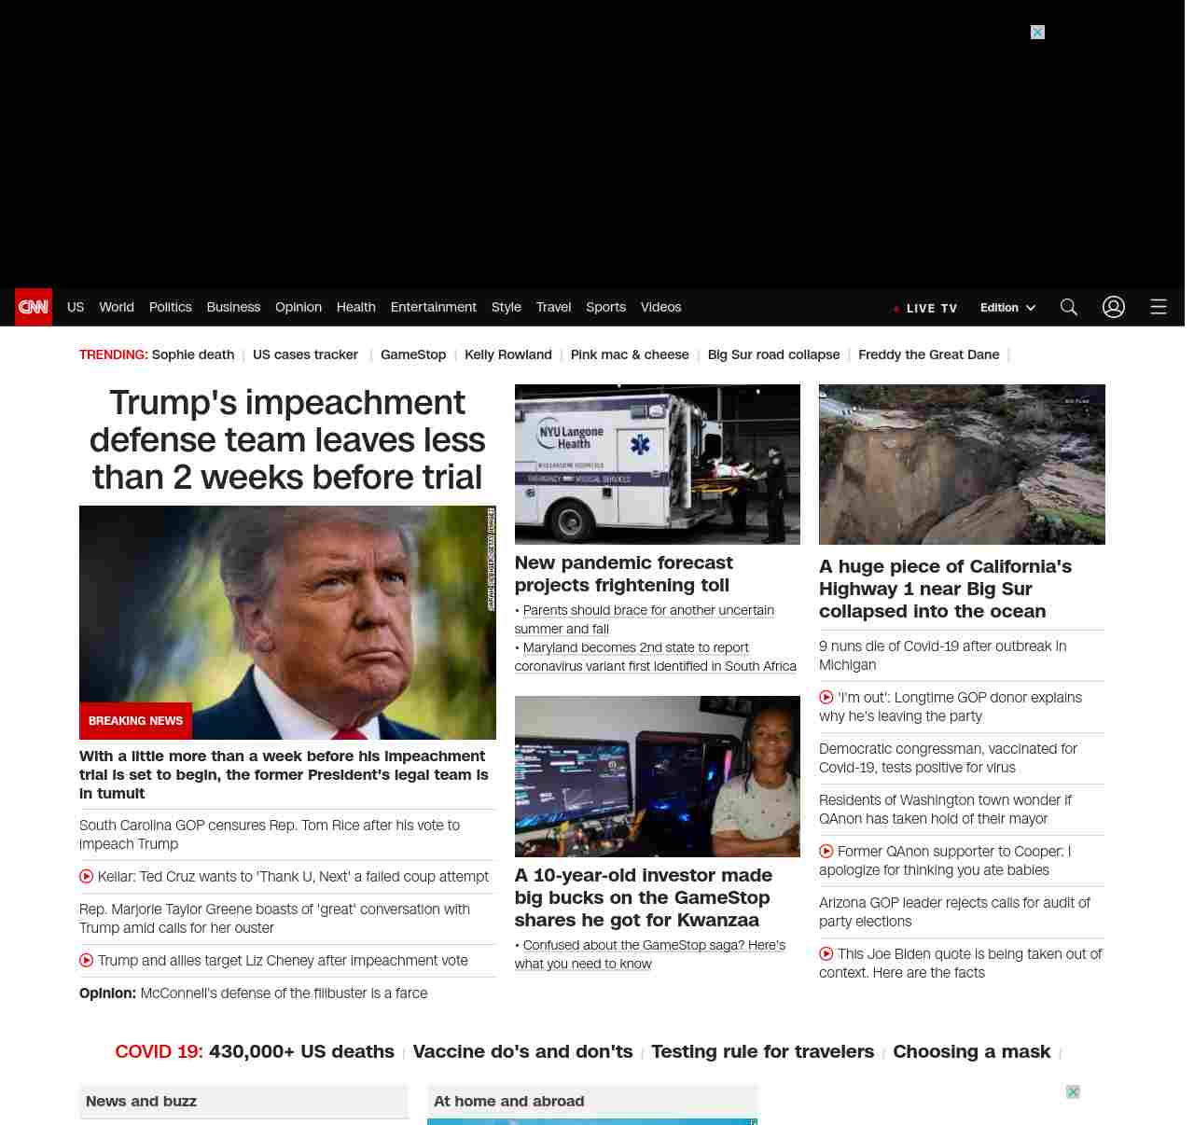Viewport: 1194px width, 1125px height.
Task: Close the top banner ad
Action: pos(1037,33)
